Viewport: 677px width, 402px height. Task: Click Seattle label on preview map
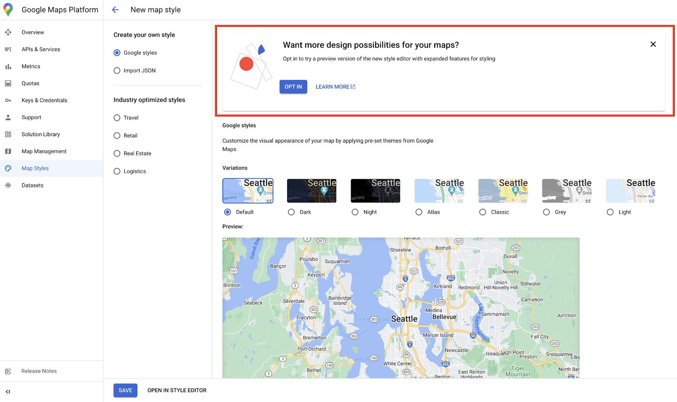404,319
